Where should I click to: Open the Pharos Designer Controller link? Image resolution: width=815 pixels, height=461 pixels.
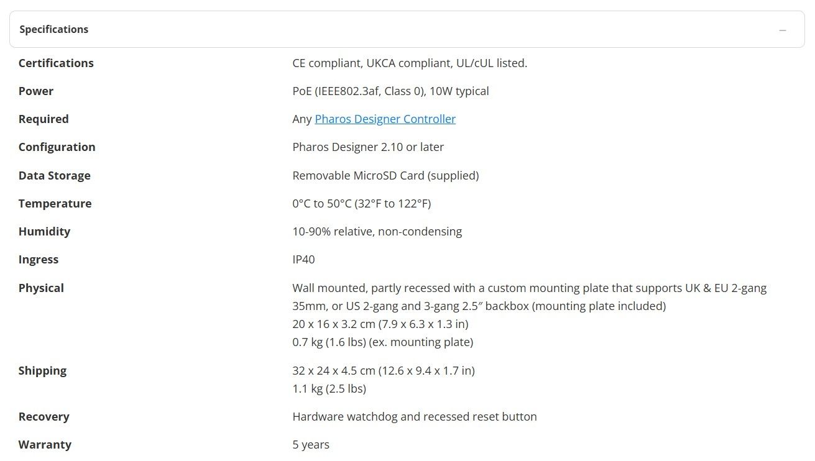point(385,119)
